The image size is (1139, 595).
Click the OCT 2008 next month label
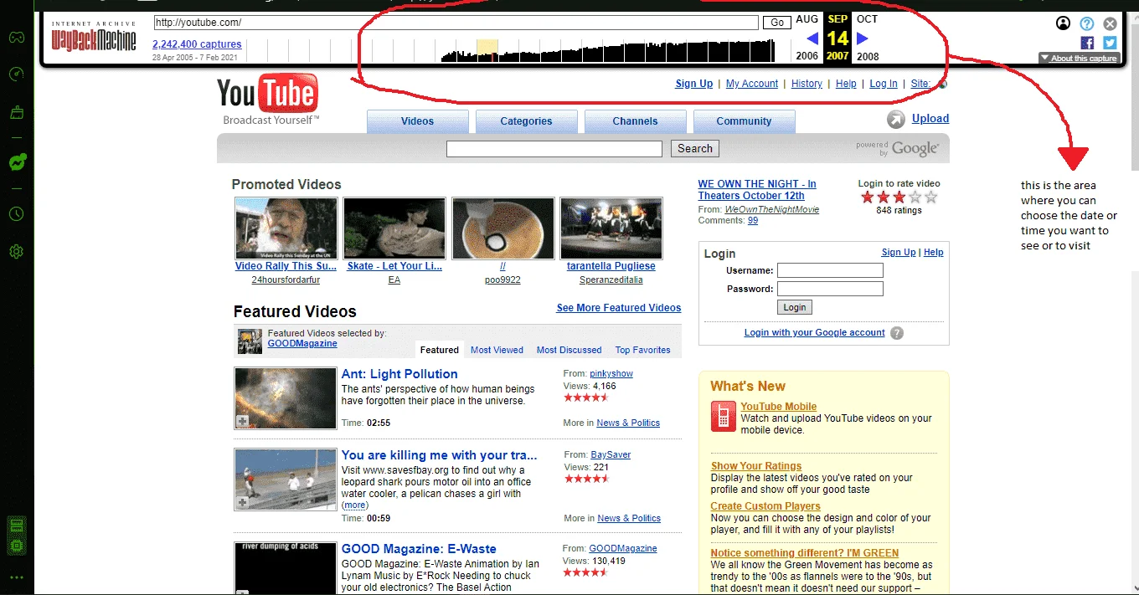click(868, 38)
